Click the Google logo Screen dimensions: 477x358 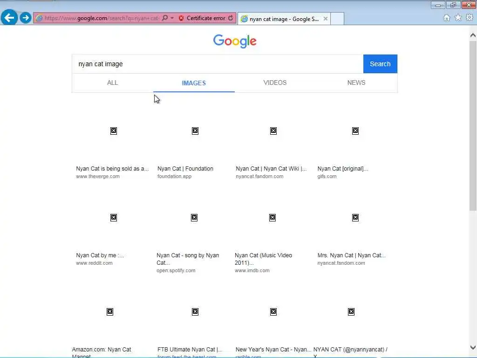(x=235, y=41)
